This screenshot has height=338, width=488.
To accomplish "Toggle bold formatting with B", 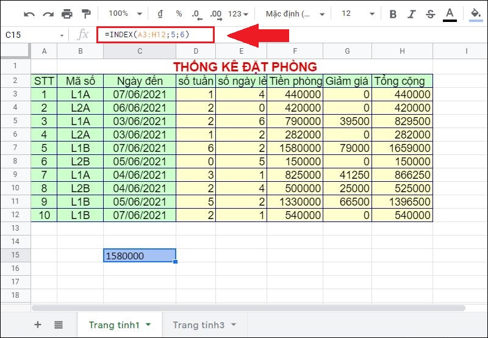I will pyautogui.click(x=393, y=14).
